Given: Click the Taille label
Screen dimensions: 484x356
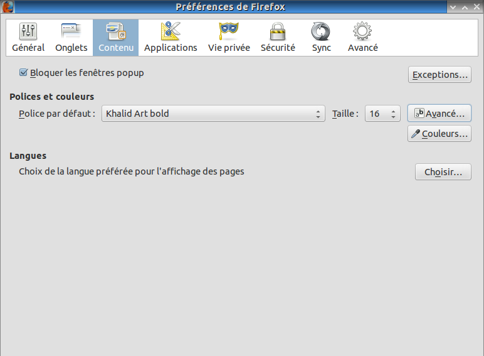Looking at the screenshot, I should click(345, 114).
